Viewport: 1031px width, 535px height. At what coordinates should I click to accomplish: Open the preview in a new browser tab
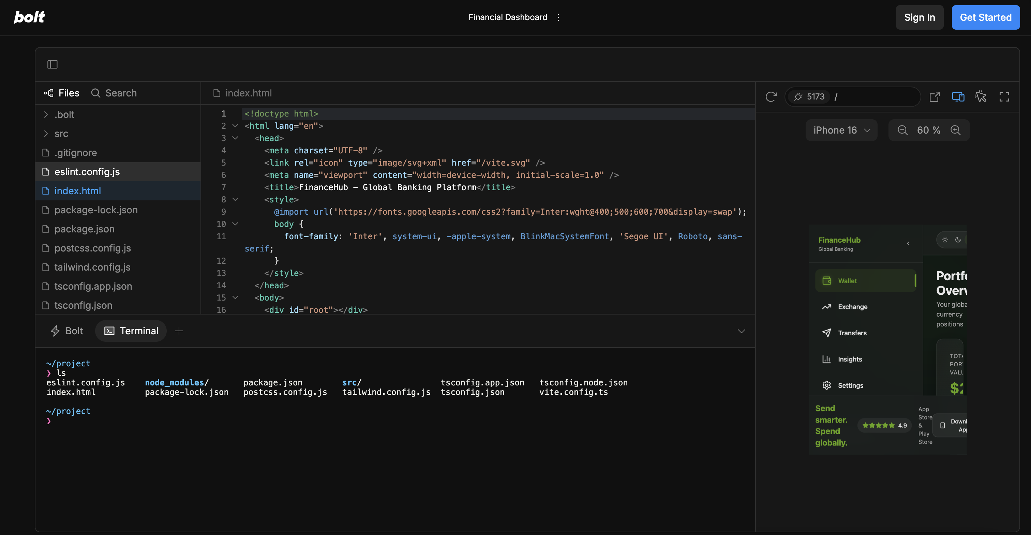coord(935,96)
